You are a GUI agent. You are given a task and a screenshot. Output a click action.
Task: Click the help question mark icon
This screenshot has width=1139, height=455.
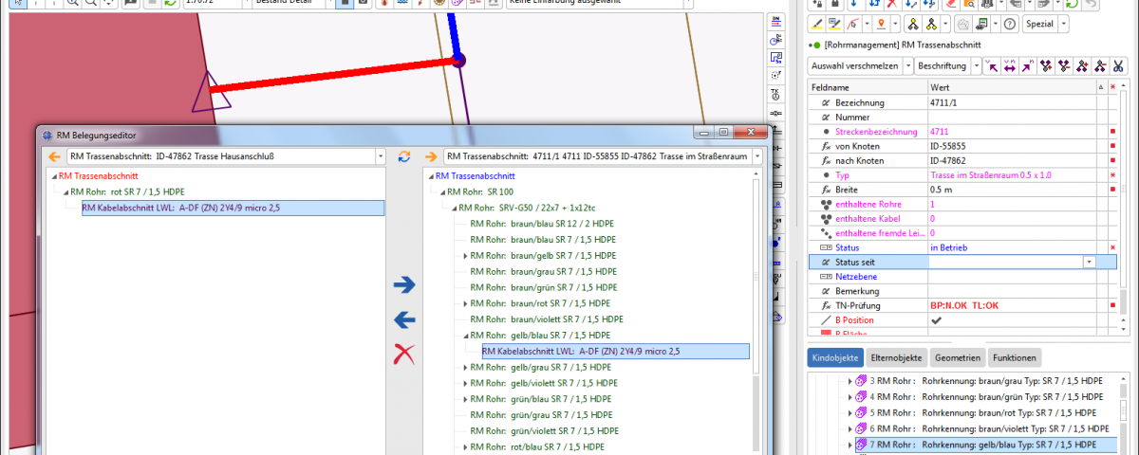[1009, 24]
